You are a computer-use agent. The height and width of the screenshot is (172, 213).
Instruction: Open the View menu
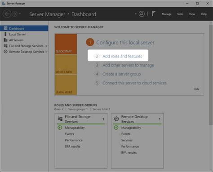tap(192, 14)
